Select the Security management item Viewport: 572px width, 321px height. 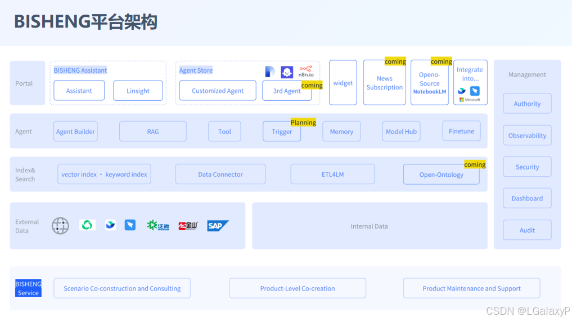click(x=527, y=167)
